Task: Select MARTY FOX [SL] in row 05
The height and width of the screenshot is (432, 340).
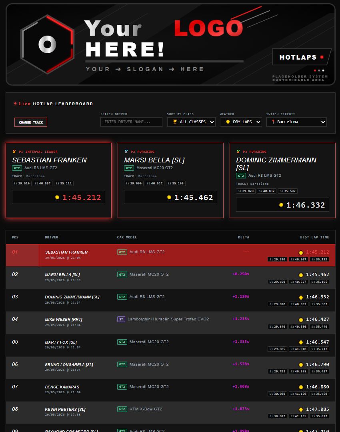Action: (61, 342)
